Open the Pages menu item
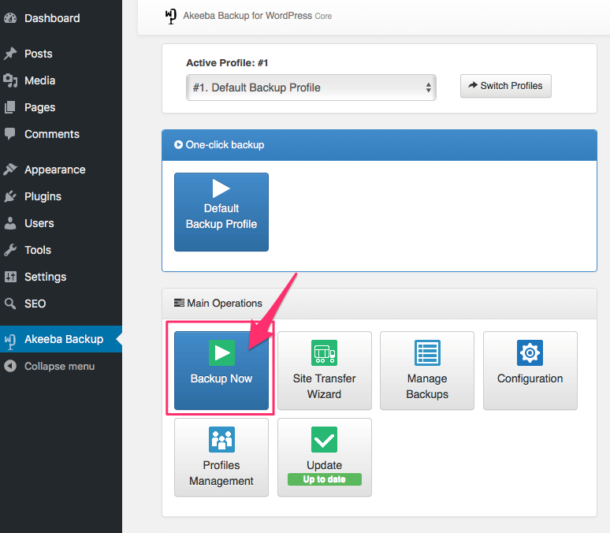 point(39,107)
